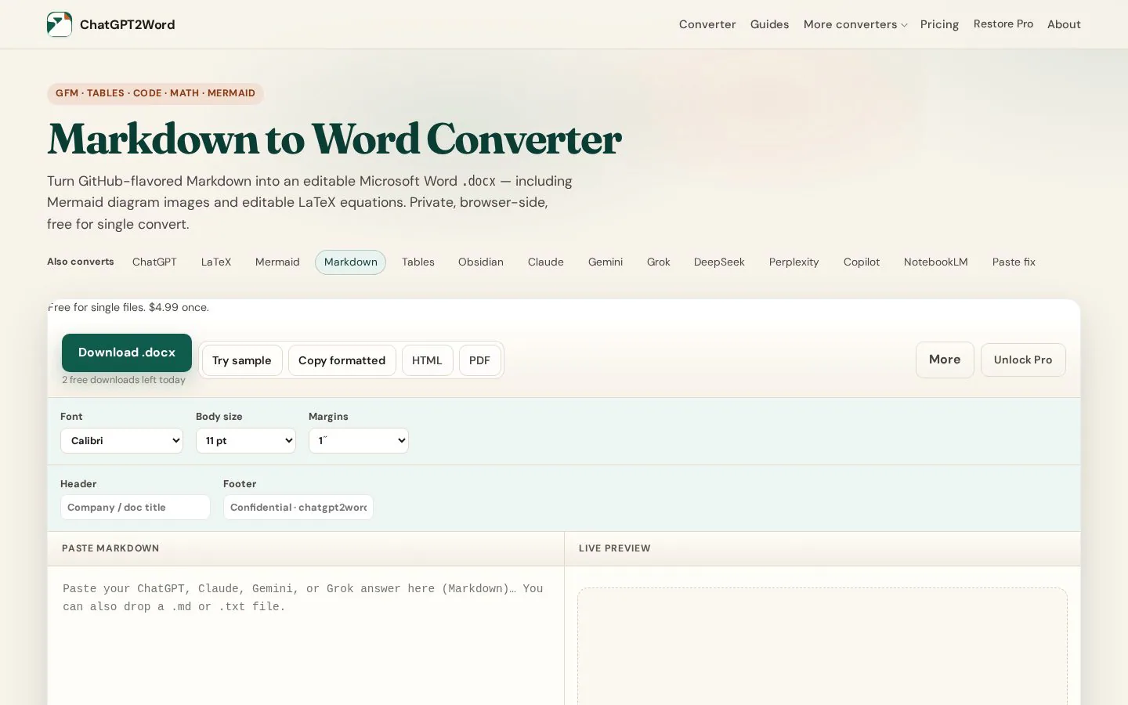Switch to the Perplexity converter
Screen dimensions: 1128x705
[794, 262]
